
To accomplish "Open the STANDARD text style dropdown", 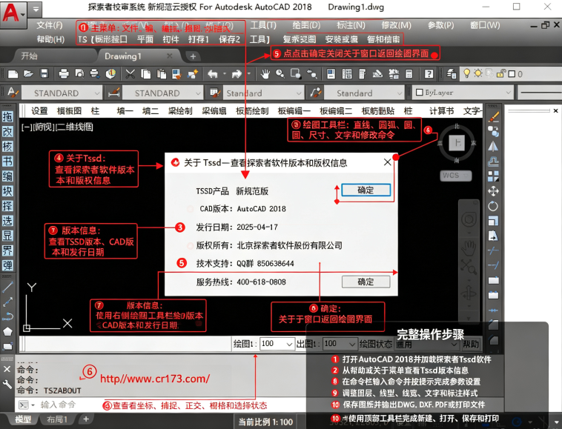I will 62,93.
